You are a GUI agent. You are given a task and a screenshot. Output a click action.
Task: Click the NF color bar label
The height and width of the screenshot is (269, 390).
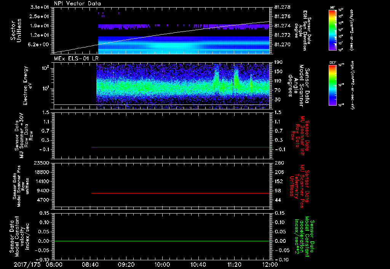click(333, 8)
